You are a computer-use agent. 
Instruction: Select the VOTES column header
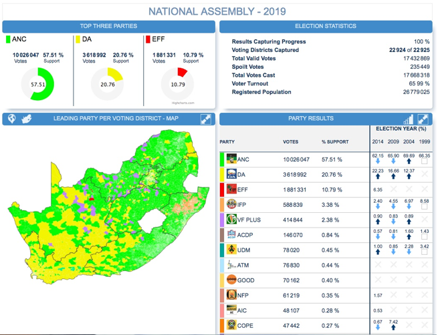(x=290, y=141)
